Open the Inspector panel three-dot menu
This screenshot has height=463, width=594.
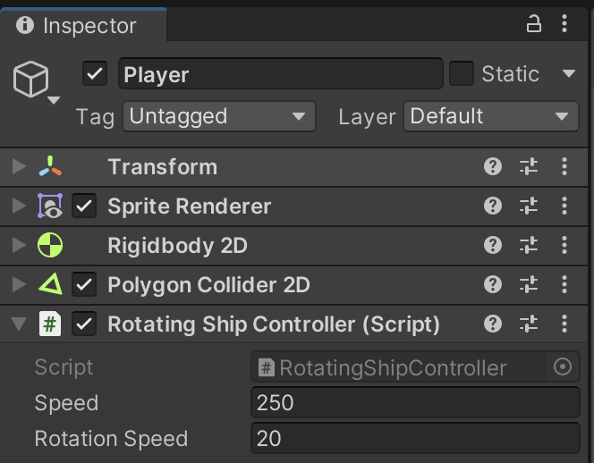click(x=564, y=25)
